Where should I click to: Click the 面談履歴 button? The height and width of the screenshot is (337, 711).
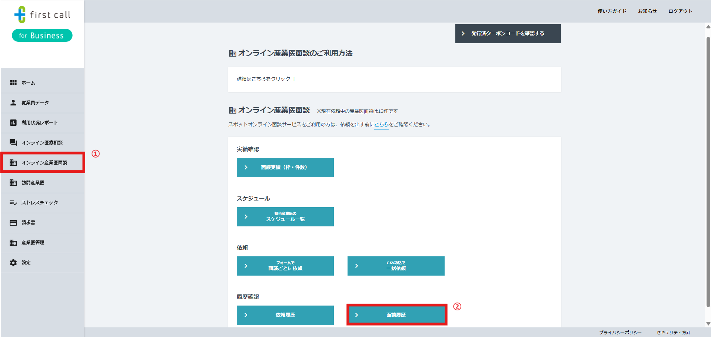pyautogui.click(x=397, y=315)
